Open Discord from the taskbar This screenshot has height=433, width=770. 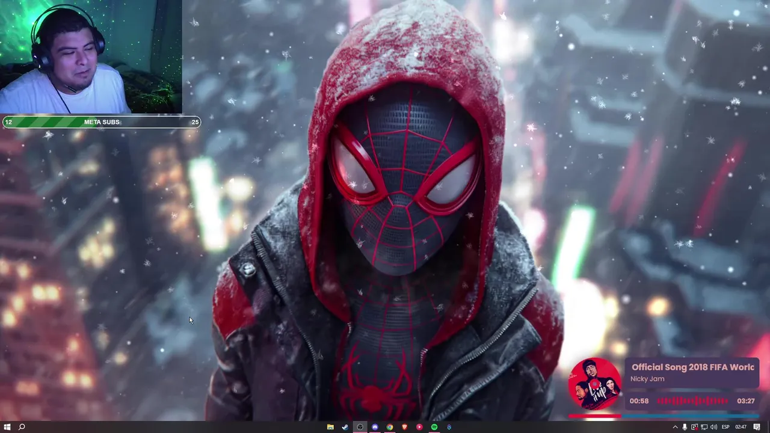[x=375, y=427]
